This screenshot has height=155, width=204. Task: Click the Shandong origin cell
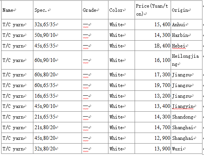pos(187,117)
